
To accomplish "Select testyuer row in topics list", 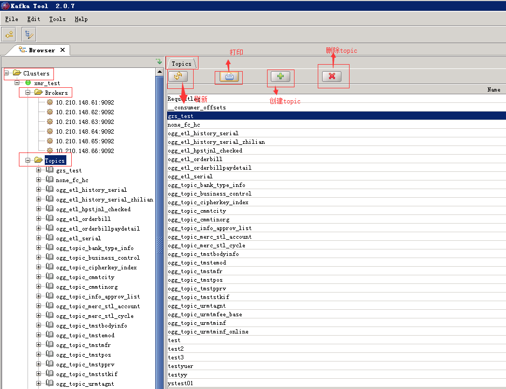I will coord(336,366).
